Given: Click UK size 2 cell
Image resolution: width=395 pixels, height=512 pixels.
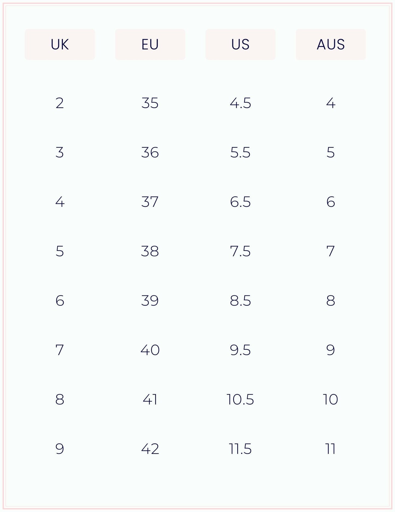Looking at the screenshot, I should click(x=60, y=103).
